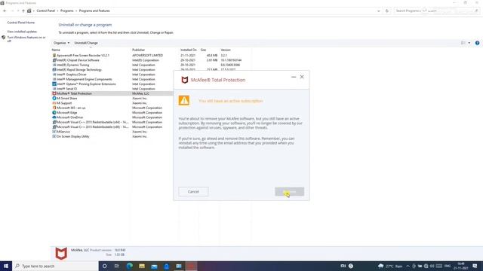
Task: Click the Microsoft Edge icon in program list
Action: click(x=54, y=112)
